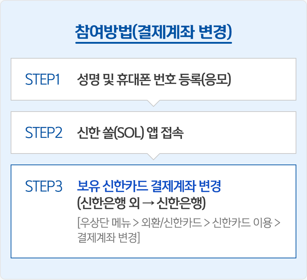307x280 pixels.
Task: Click the STEP3 label
Action: point(44,186)
